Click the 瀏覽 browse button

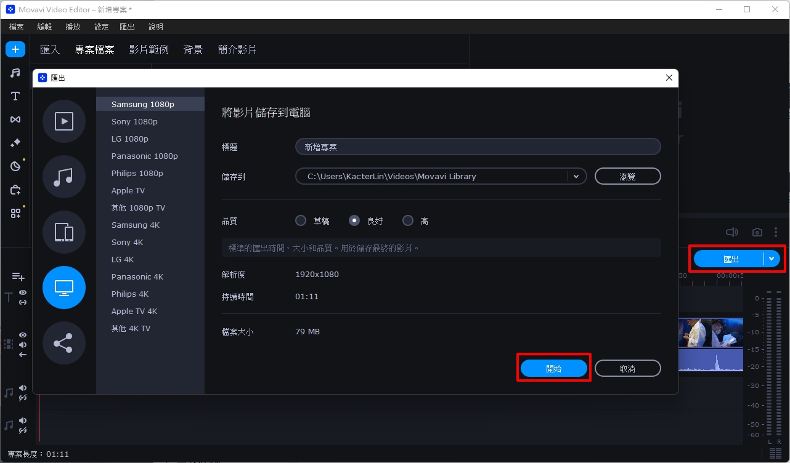(x=627, y=176)
